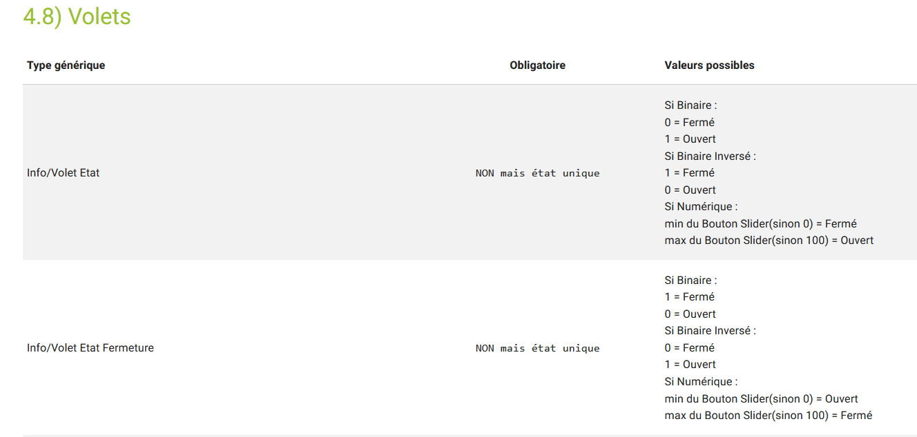Click "min du Bouton Slider(sinon 0) = Ouvert" text
The height and width of the screenshot is (437, 917).
tap(761, 399)
